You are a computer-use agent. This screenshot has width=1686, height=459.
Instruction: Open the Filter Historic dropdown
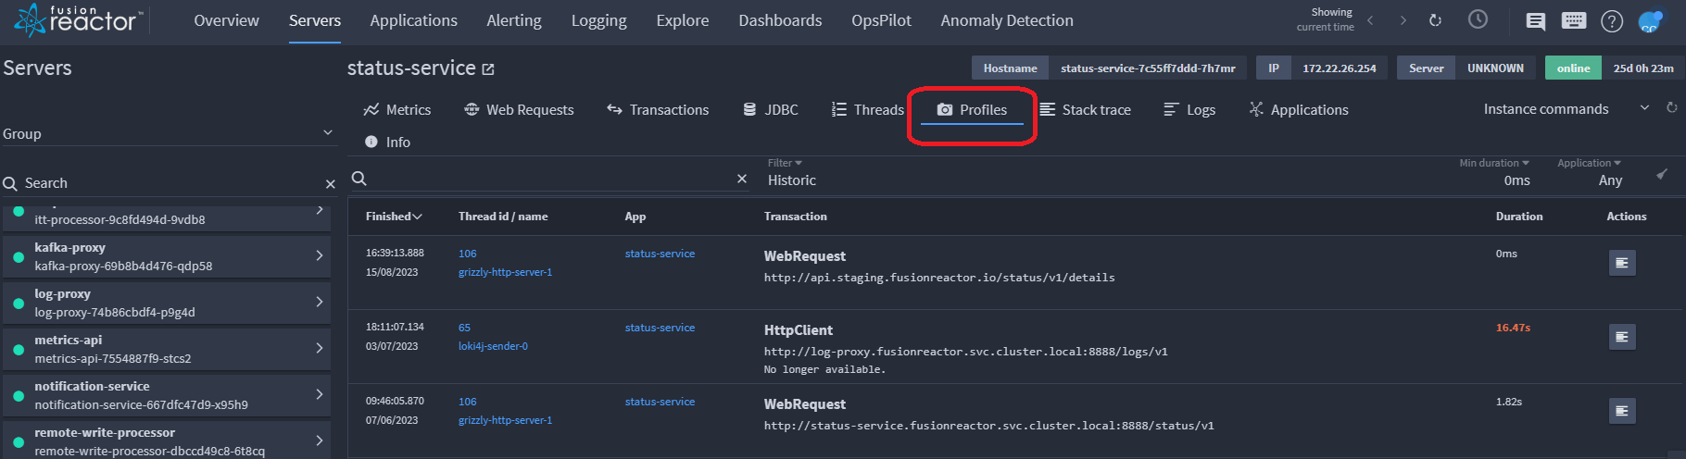[x=792, y=173]
